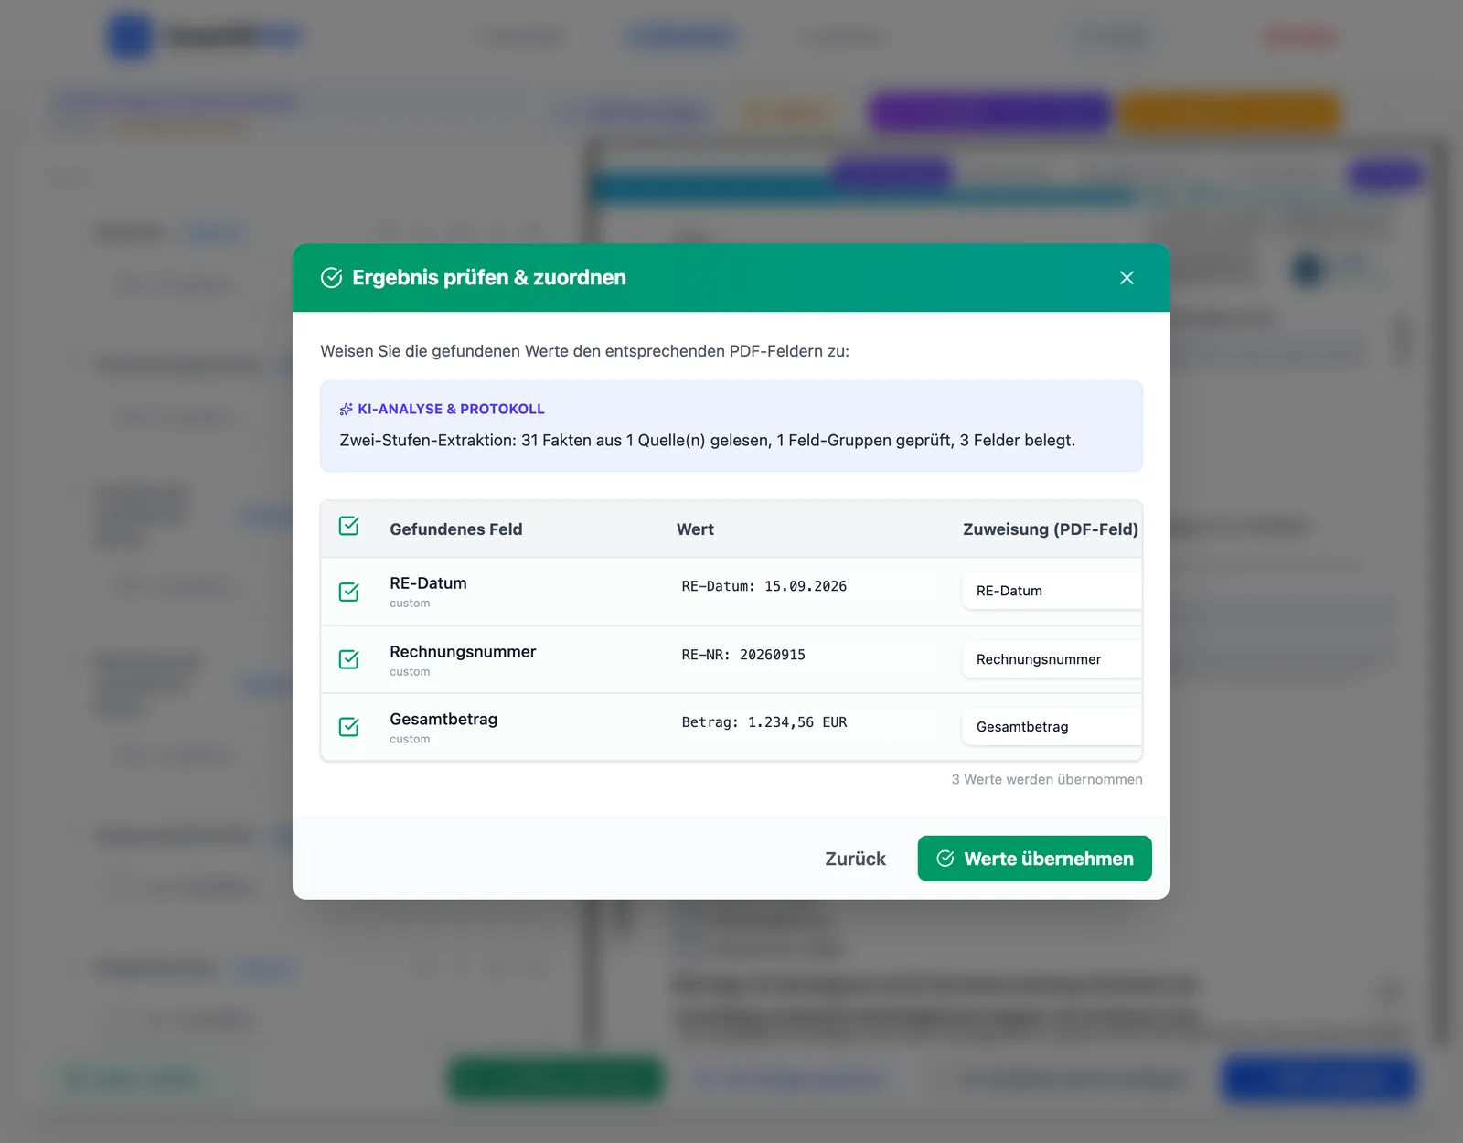Open the Gesamtbetrag PDF field assignment dropdown
This screenshot has height=1143, width=1463.
(x=1052, y=727)
